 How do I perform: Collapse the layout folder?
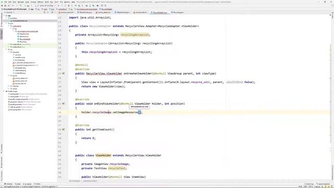[x=9, y=75]
